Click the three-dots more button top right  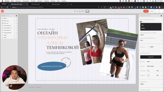click(161, 11)
